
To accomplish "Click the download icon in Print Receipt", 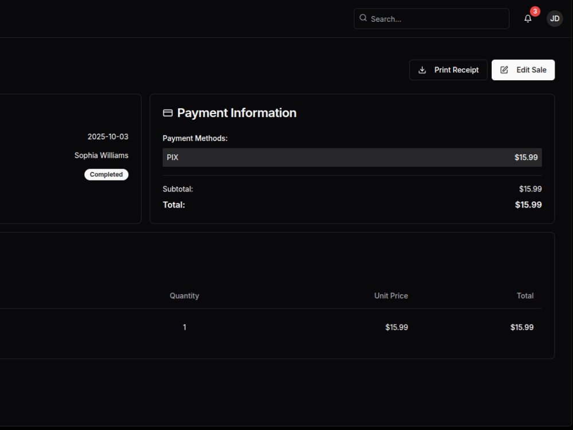I will tap(422, 70).
